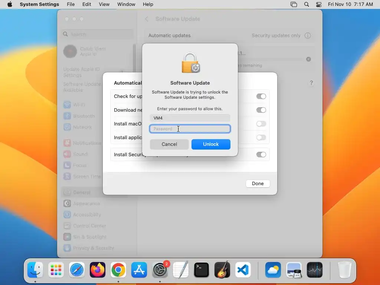Open App Store from the Dock
The image size is (380, 285).
click(139, 270)
